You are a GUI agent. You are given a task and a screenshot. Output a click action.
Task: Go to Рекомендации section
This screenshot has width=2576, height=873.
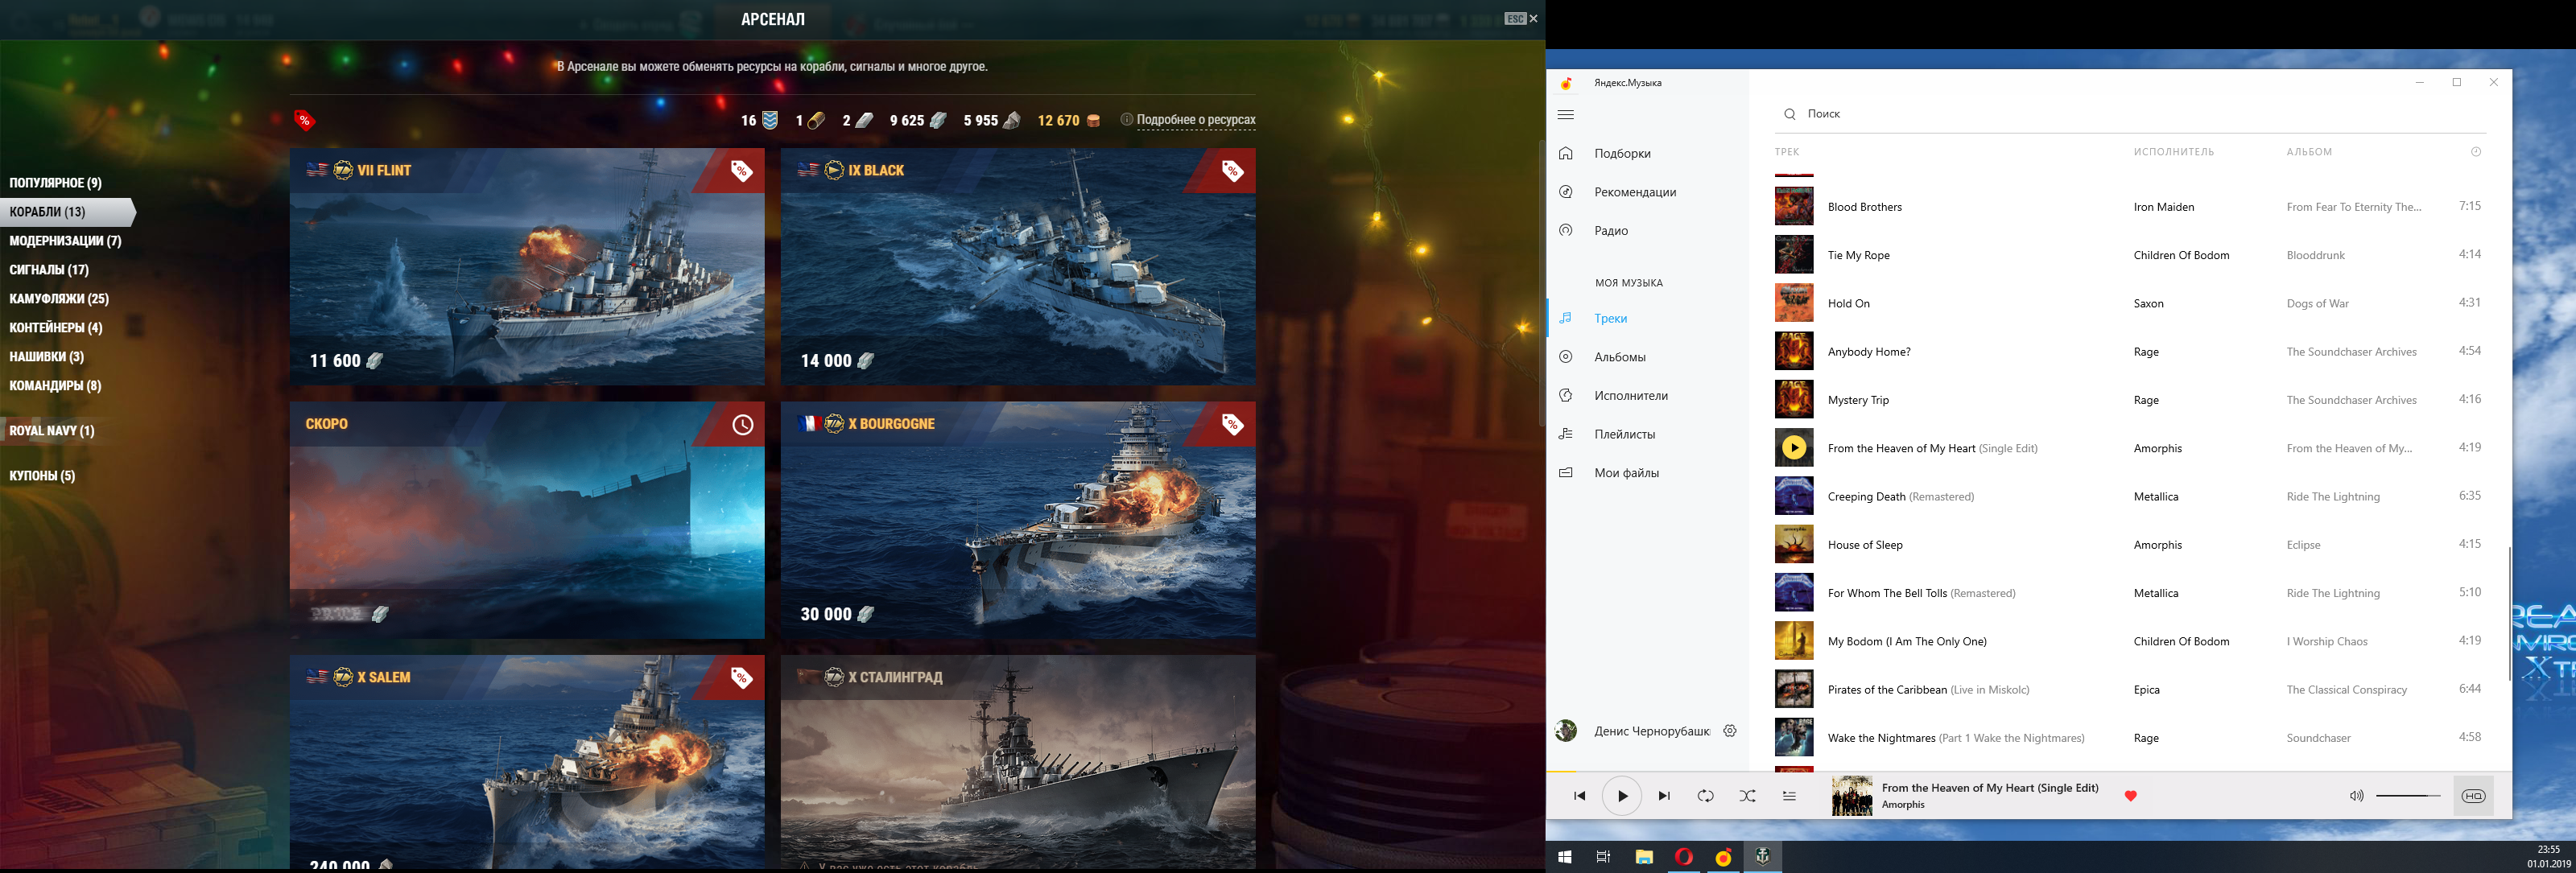coord(1634,192)
